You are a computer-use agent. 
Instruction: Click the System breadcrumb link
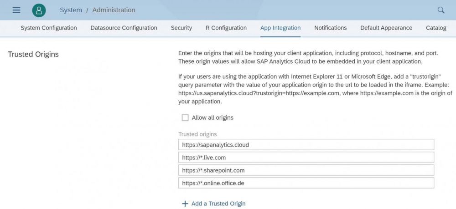coord(71,10)
